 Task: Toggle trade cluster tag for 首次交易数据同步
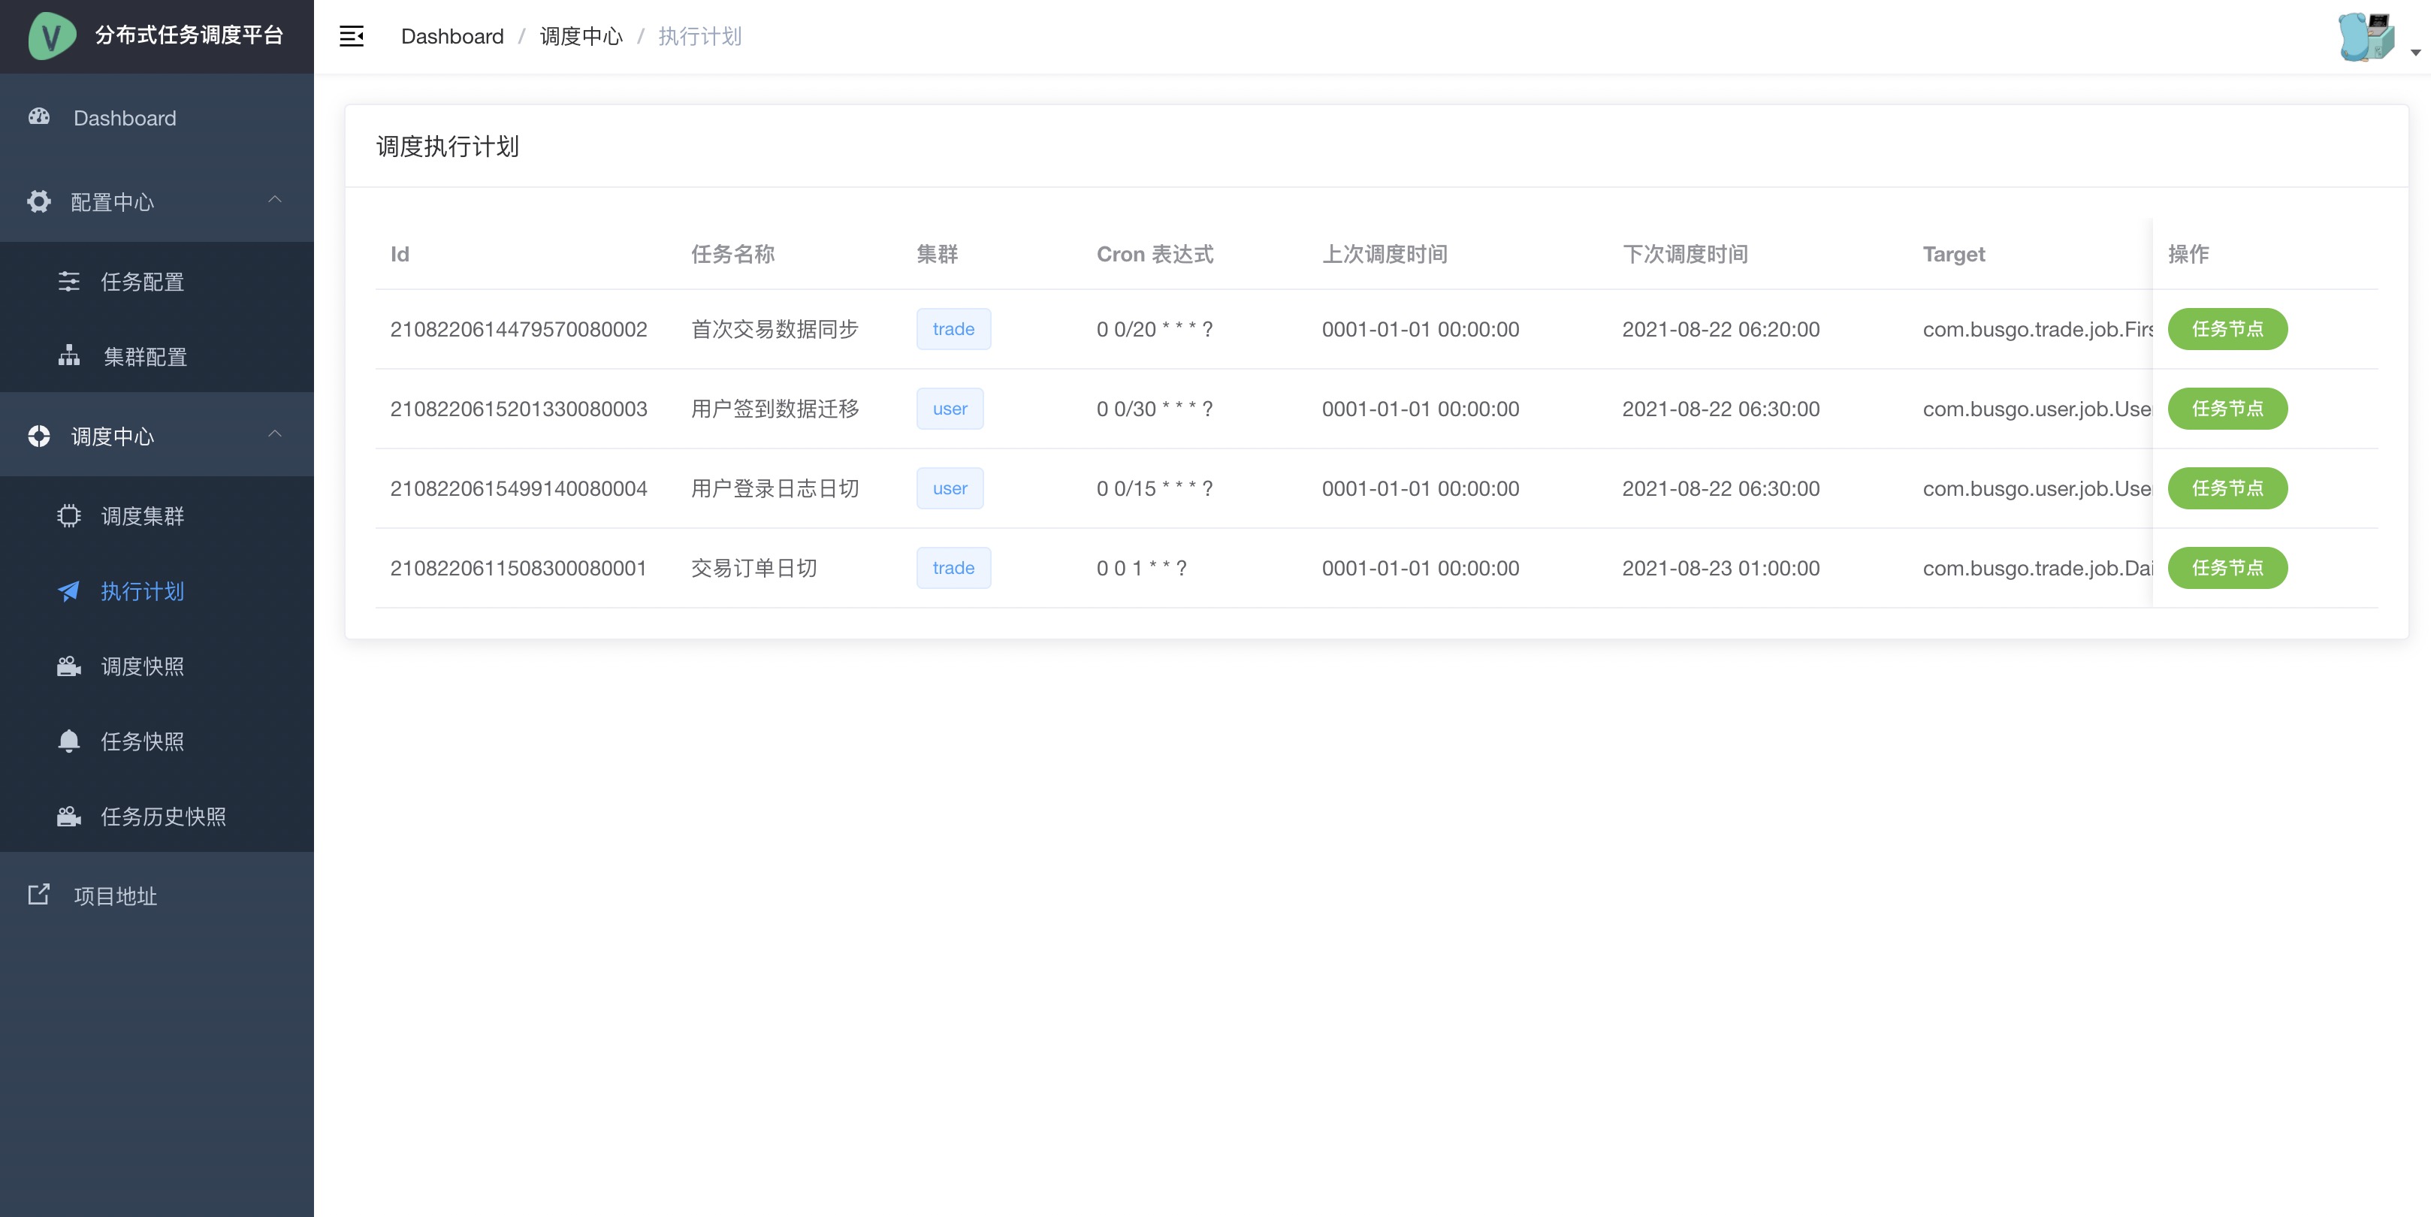[x=951, y=328]
